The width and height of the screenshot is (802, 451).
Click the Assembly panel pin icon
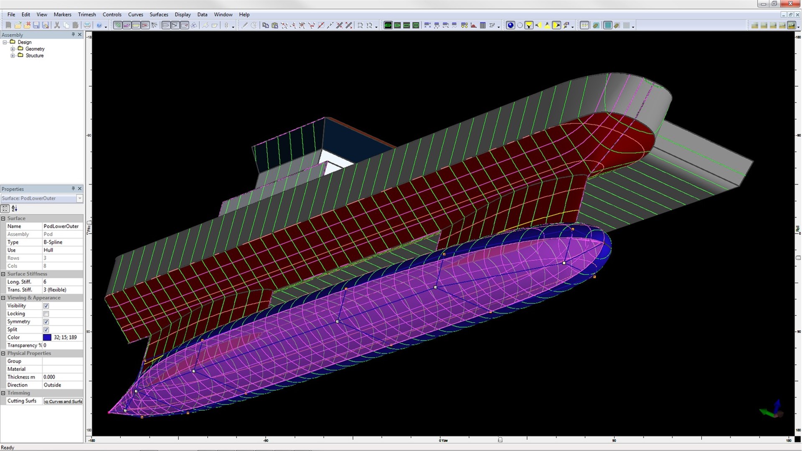pyautogui.click(x=73, y=34)
